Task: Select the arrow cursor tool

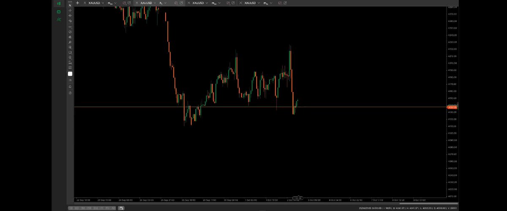Action: pyautogui.click(x=70, y=5)
